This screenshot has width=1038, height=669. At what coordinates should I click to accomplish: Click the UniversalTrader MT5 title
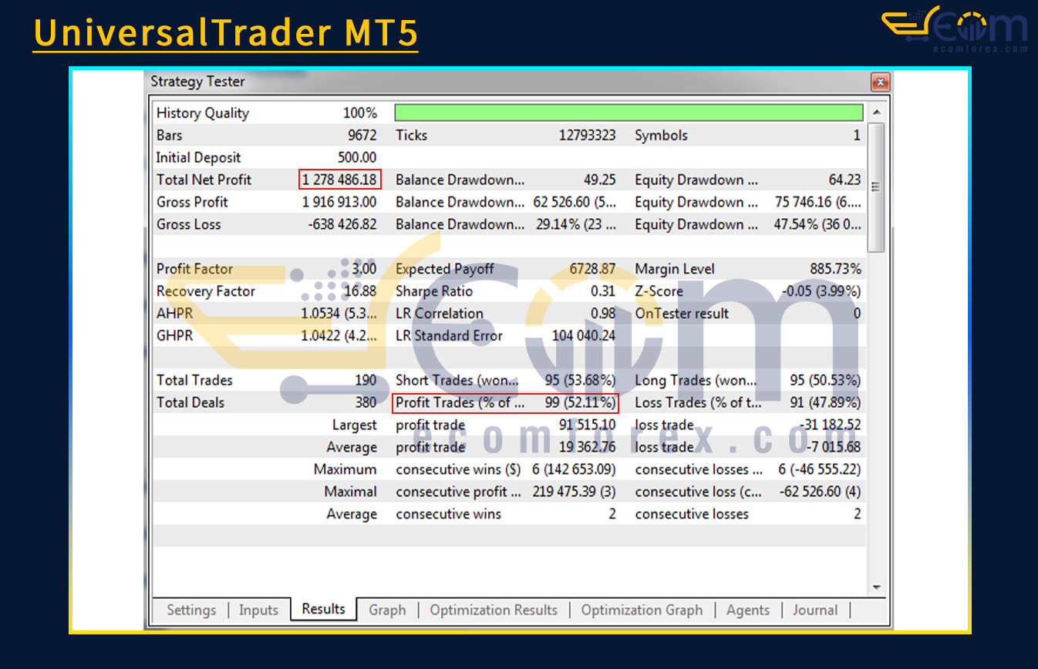pos(226,32)
